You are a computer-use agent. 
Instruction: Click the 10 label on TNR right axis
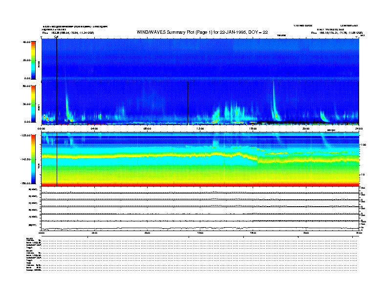(x=363, y=175)
